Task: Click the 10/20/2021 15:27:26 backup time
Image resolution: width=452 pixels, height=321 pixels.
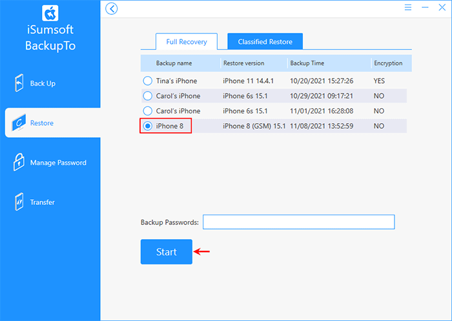Action: [x=322, y=81]
